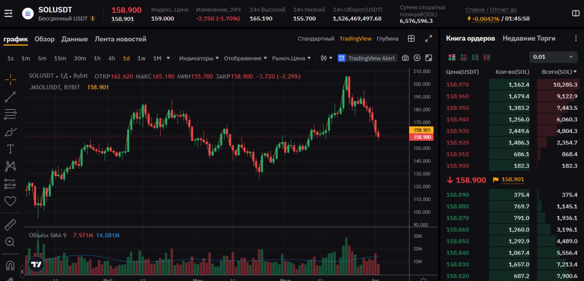Switch to the Глубина depth chart

(387, 39)
